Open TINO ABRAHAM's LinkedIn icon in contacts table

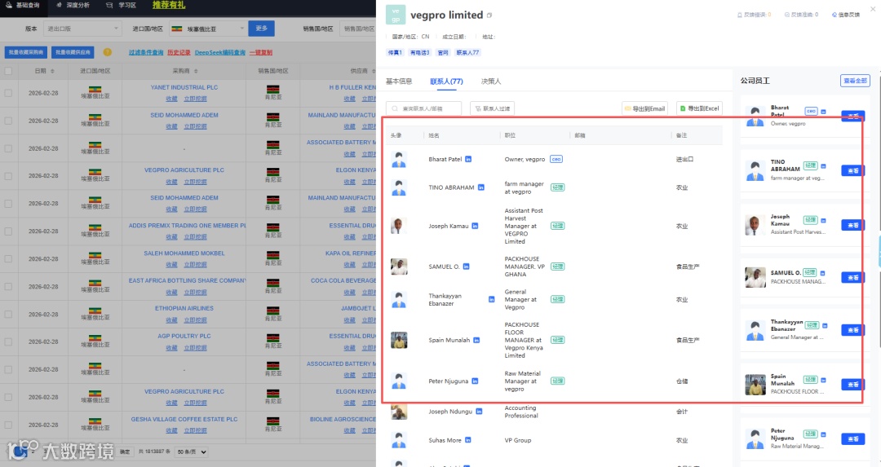coord(481,187)
